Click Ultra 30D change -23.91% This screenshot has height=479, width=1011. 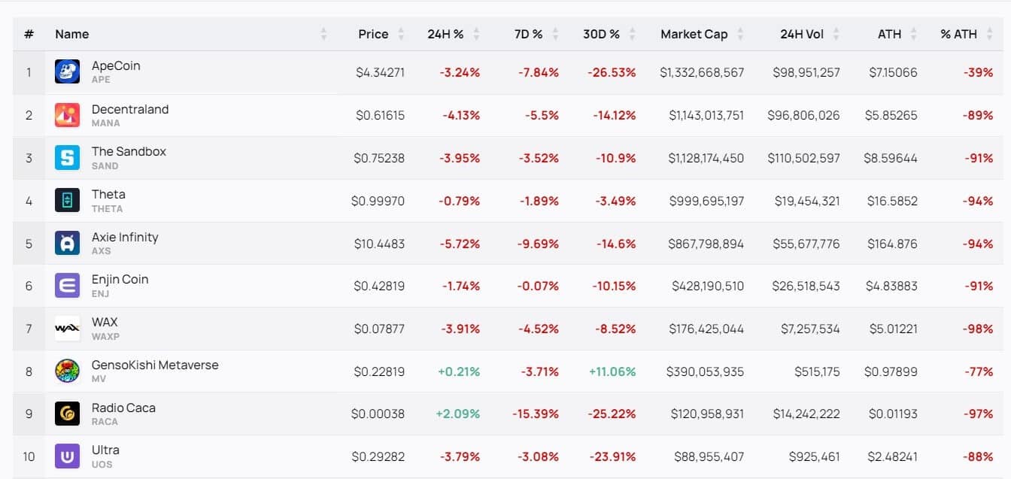coord(612,456)
